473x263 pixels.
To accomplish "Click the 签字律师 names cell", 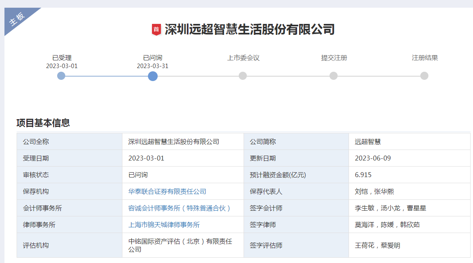I will (x=387, y=225).
